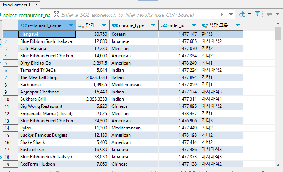Screen dimensions: 283x172
Task: Open 단가 column filter dropdown
Action: pyautogui.click(x=104, y=25)
